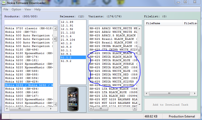Image resolution: width=202 pixels, height=120 pixels.
Task: Select Nokia 500 (RM-750) product
Action: click(29, 32)
